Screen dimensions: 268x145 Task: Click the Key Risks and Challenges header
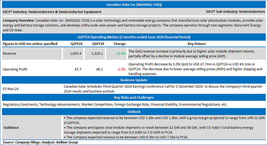click(134, 98)
